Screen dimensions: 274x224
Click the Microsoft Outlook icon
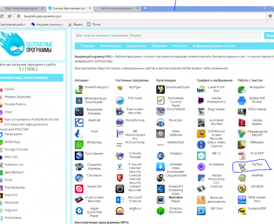click(x=120, y=200)
